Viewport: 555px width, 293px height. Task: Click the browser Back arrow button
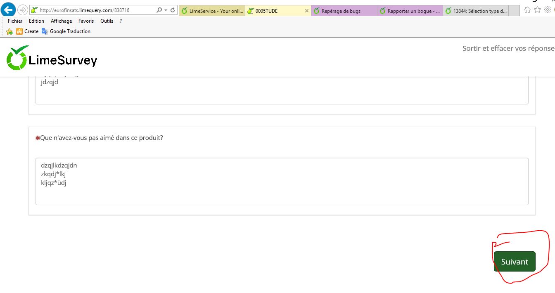[9, 10]
